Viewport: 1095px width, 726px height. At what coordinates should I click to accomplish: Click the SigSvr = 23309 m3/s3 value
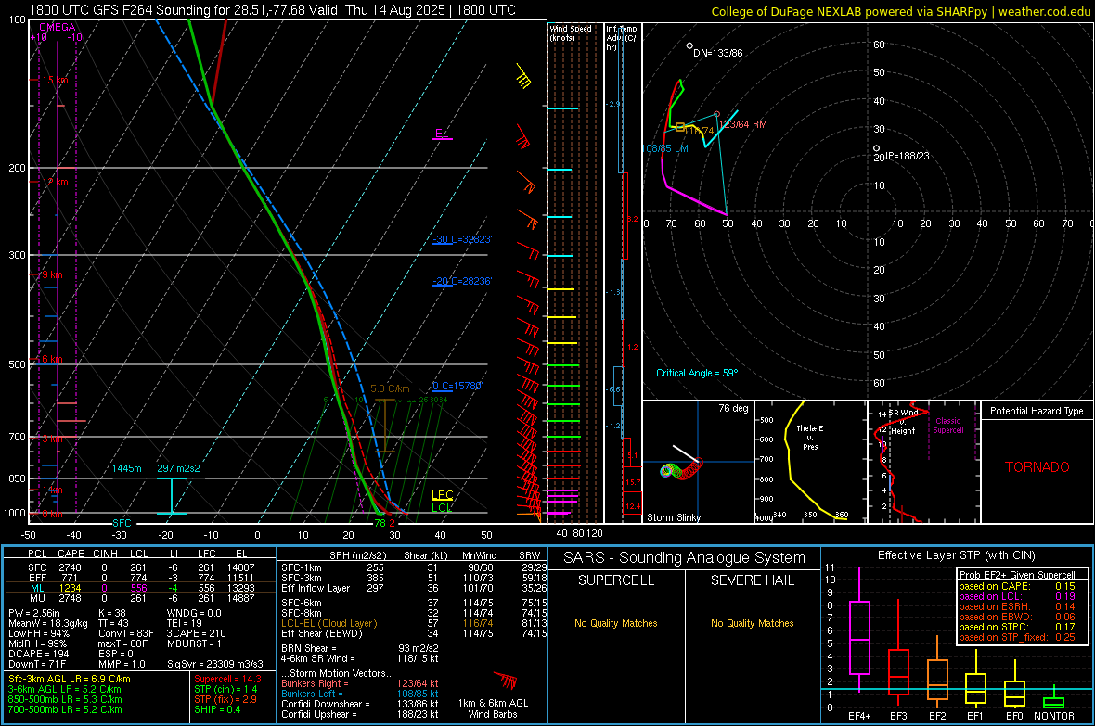click(x=215, y=665)
